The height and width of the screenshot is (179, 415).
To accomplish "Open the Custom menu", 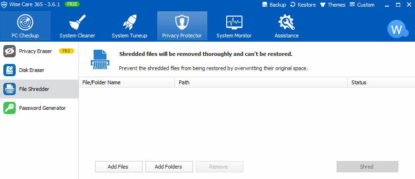I will (362, 5).
